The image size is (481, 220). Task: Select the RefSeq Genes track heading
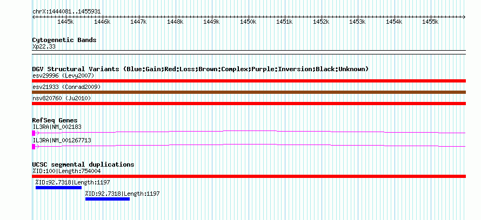(x=55, y=120)
